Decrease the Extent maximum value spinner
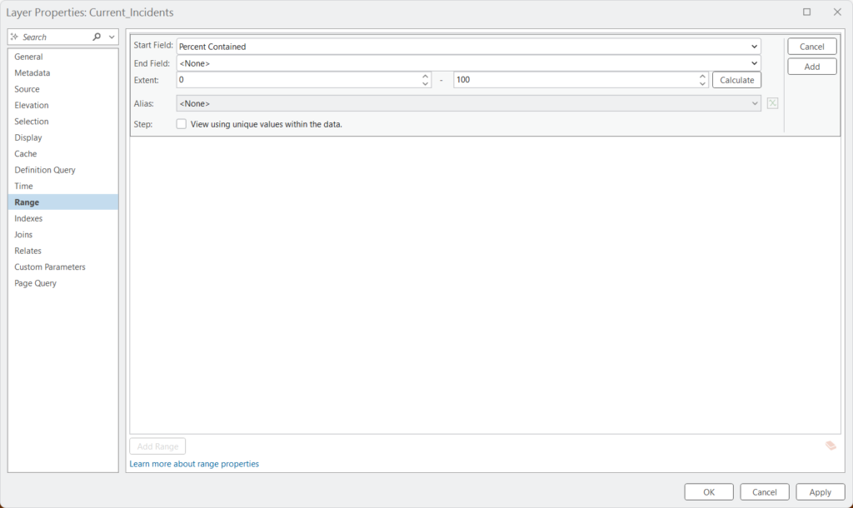The height and width of the screenshot is (508, 853). (702, 84)
